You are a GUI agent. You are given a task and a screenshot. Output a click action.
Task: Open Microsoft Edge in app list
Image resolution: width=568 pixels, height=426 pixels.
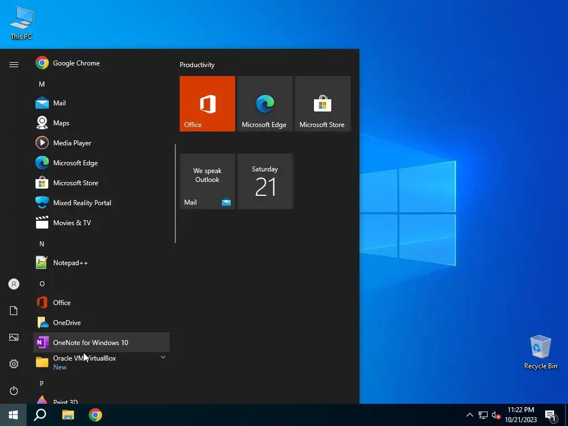click(102, 163)
